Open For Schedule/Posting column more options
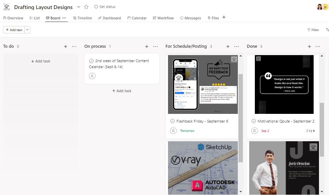Viewport: 329px width, 195px height. [237, 46]
